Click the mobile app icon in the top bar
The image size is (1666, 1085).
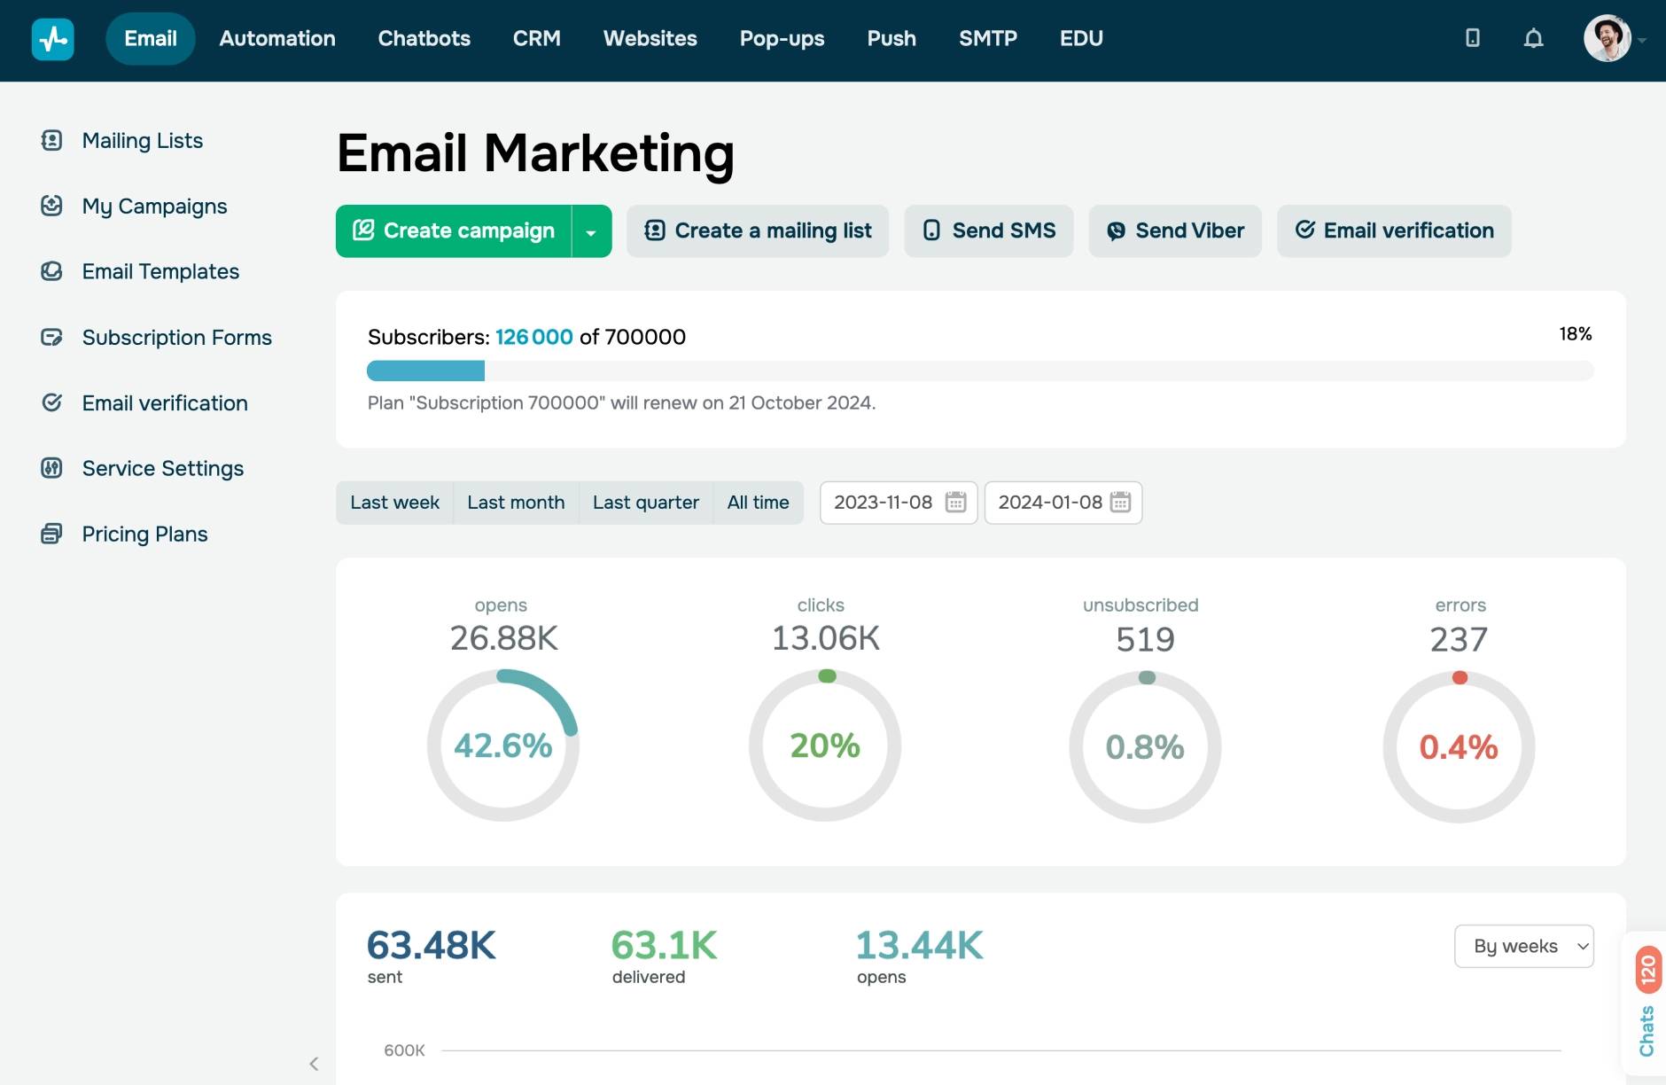pos(1472,38)
